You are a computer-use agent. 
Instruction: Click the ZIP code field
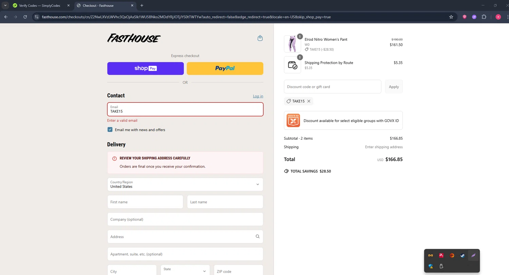click(239, 271)
